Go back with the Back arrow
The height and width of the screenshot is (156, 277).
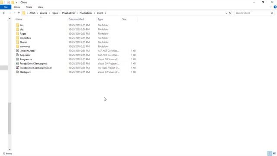click(x=4, y=13)
